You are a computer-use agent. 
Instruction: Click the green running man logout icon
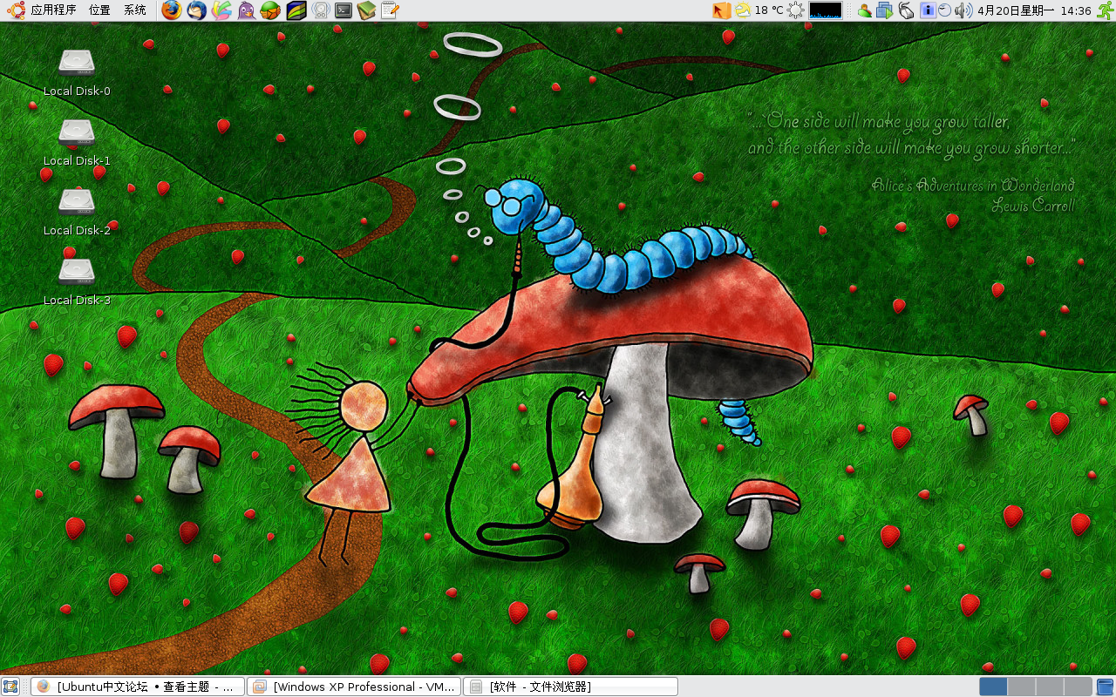tap(1105, 10)
